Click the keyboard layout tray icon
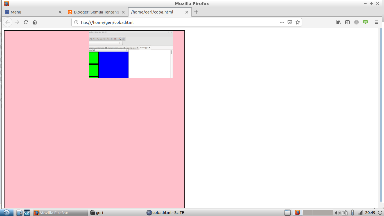 click(345, 213)
